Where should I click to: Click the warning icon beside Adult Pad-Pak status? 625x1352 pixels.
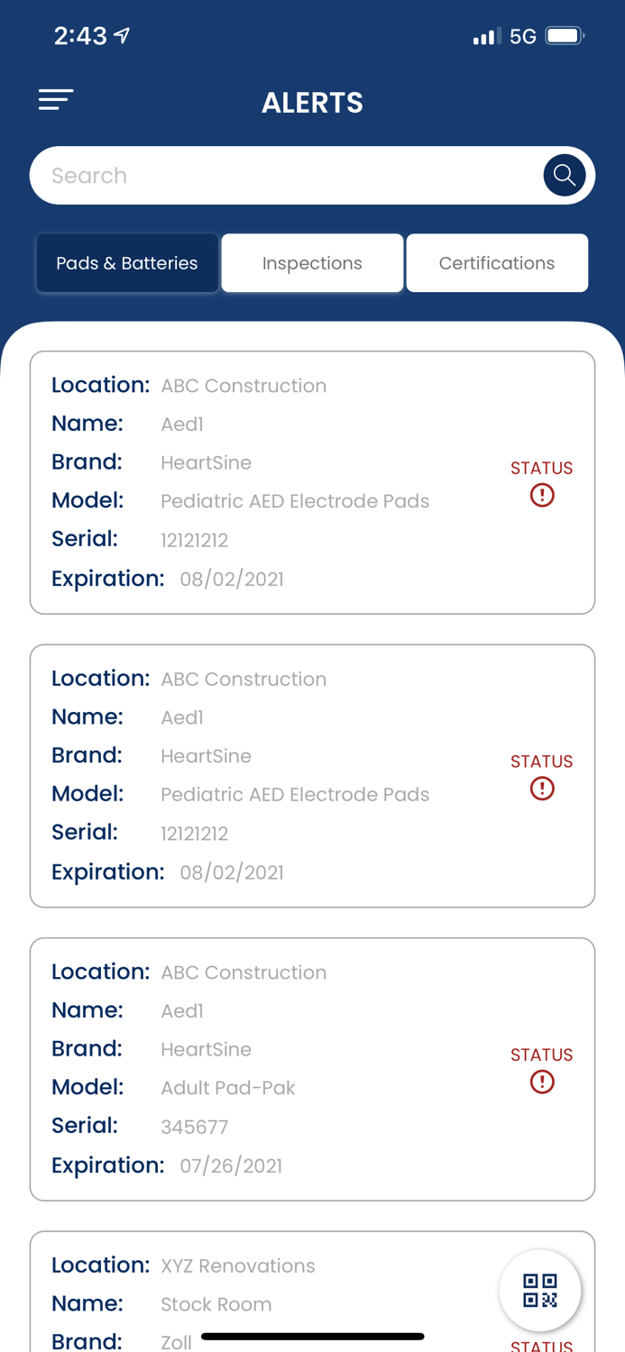point(542,1082)
